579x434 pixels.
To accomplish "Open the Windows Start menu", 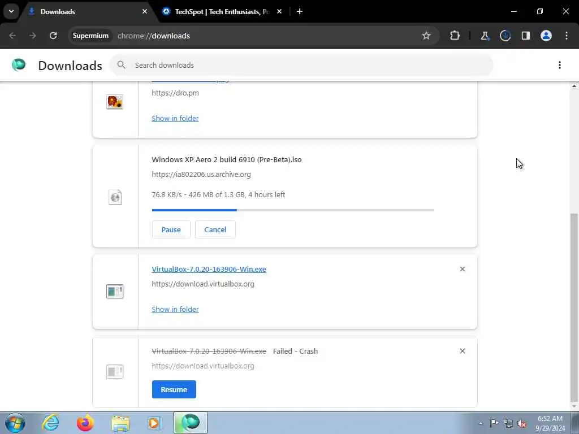I will coord(15,423).
